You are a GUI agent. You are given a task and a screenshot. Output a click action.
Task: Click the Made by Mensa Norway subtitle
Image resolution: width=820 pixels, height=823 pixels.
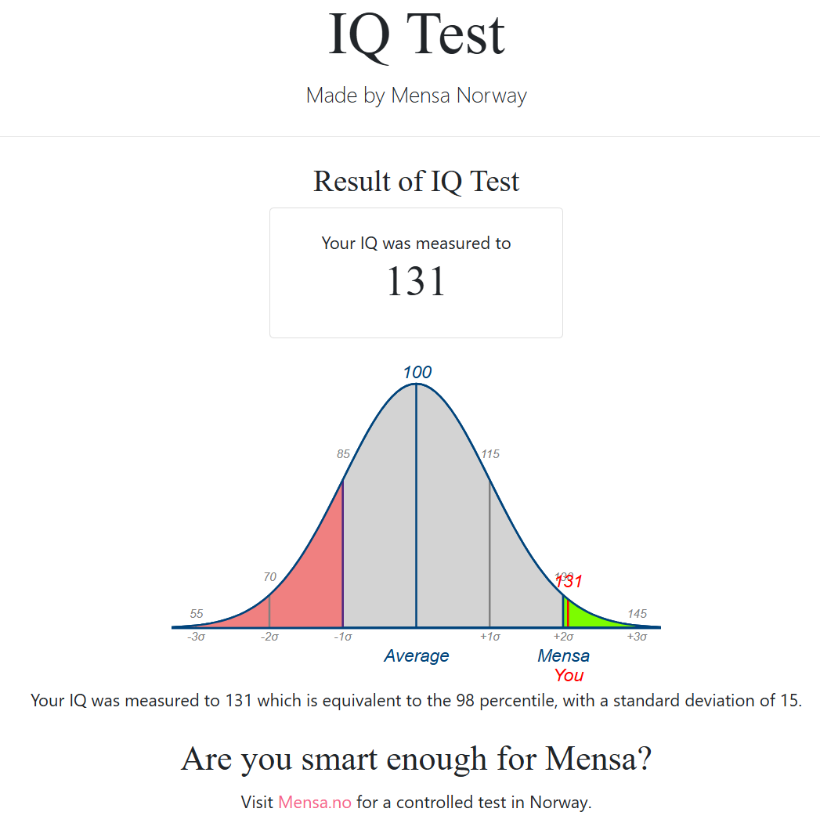pos(417,96)
